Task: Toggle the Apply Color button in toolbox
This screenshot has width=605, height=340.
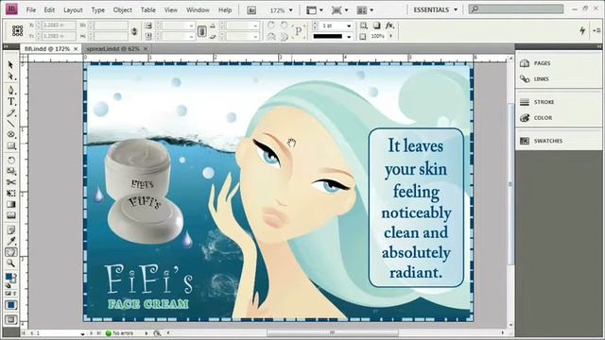Action: coord(10,305)
